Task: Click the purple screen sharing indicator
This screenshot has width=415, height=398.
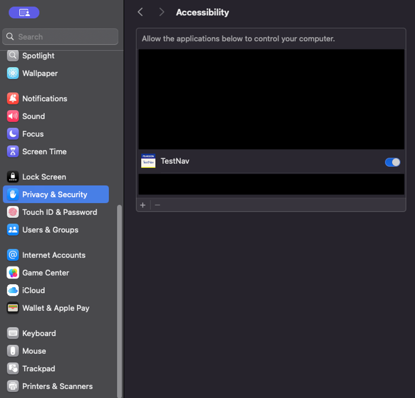Action: [24, 13]
